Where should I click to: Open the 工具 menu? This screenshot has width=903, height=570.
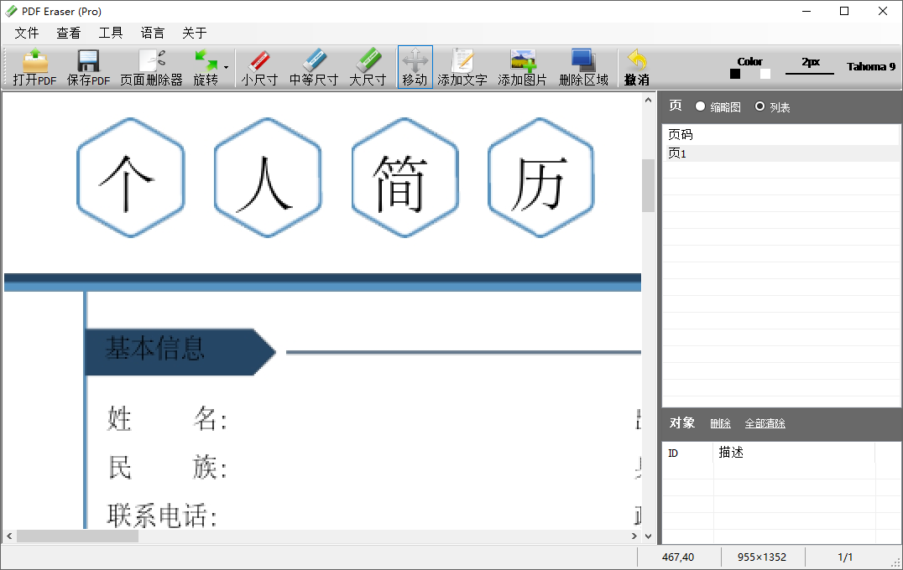point(111,33)
